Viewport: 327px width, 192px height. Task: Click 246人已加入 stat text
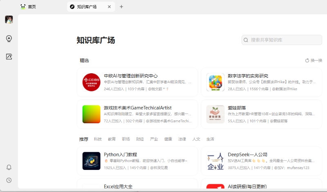tap(114, 89)
